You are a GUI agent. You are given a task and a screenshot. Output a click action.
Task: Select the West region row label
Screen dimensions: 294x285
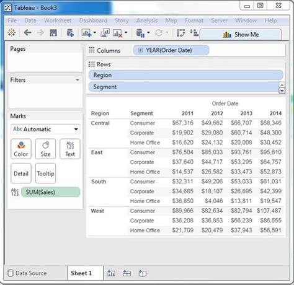coord(97,211)
